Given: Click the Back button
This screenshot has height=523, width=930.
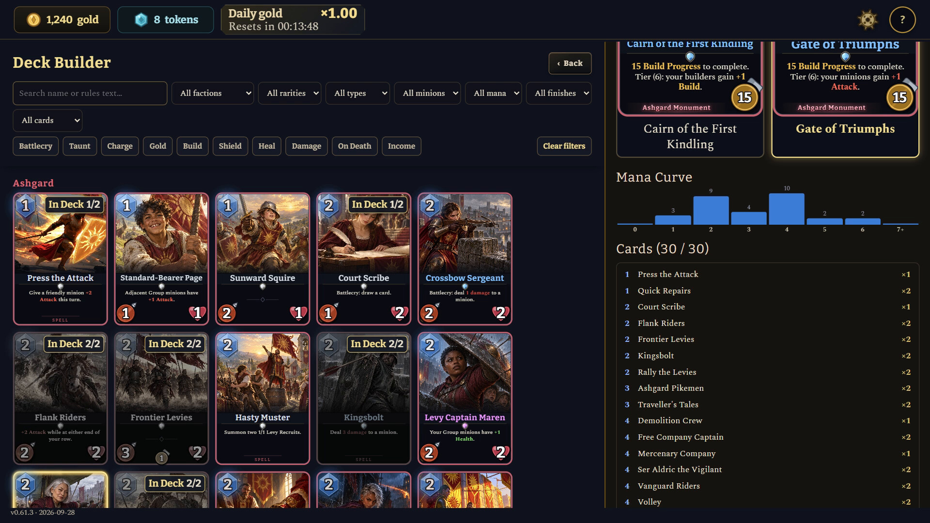Looking at the screenshot, I should point(570,63).
